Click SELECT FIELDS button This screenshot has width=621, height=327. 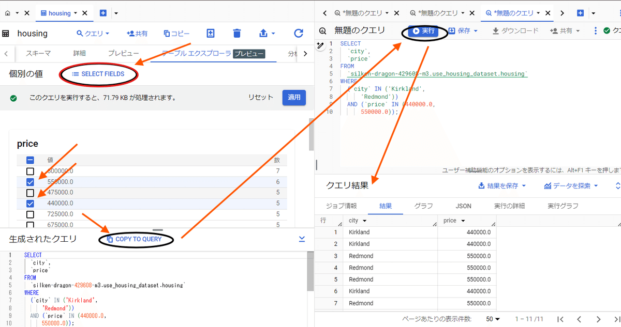tap(98, 74)
